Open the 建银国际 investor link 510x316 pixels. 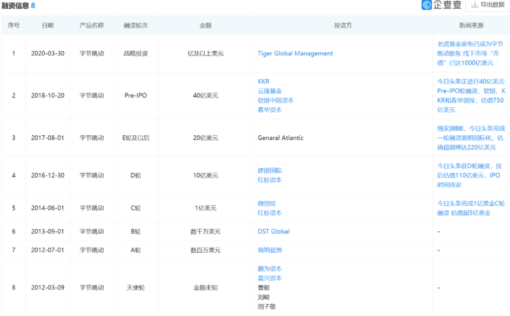pyautogui.click(x=270, y=171)
